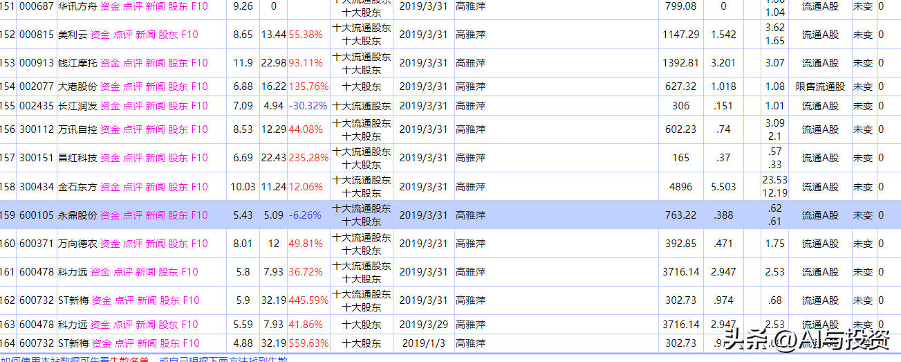Viewport: 901px width, 362px height.
Task: Open 新闻 link for 昌红科技
Action: point(155,158)
